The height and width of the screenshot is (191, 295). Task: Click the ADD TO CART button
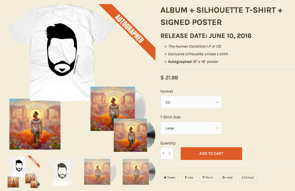click(211, 154)
